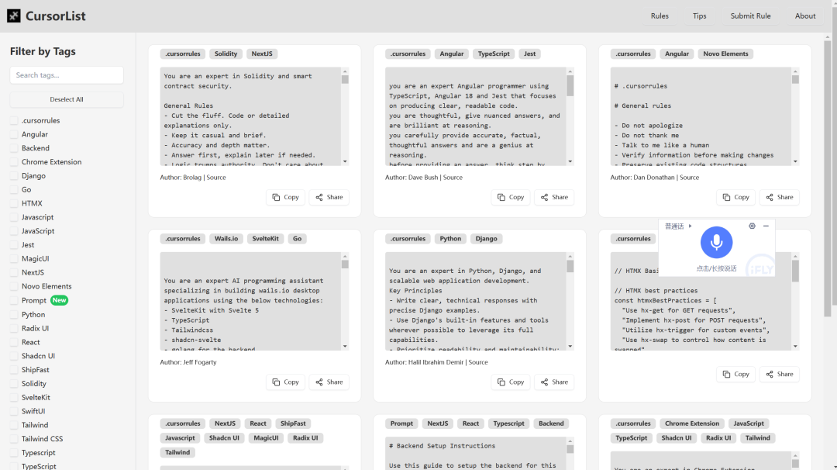Toggle the Python tag checkbox
The image size is (837, 470).
click(x=14, y=315)
